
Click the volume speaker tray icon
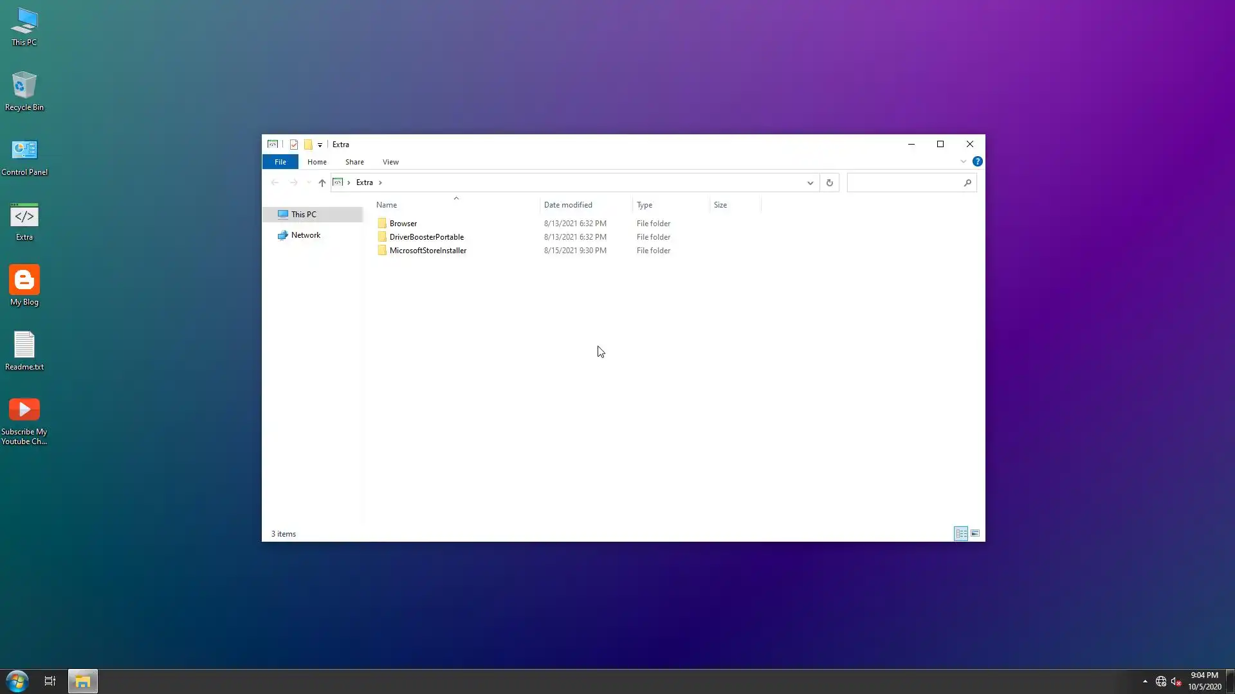(x=1176, y=681)
